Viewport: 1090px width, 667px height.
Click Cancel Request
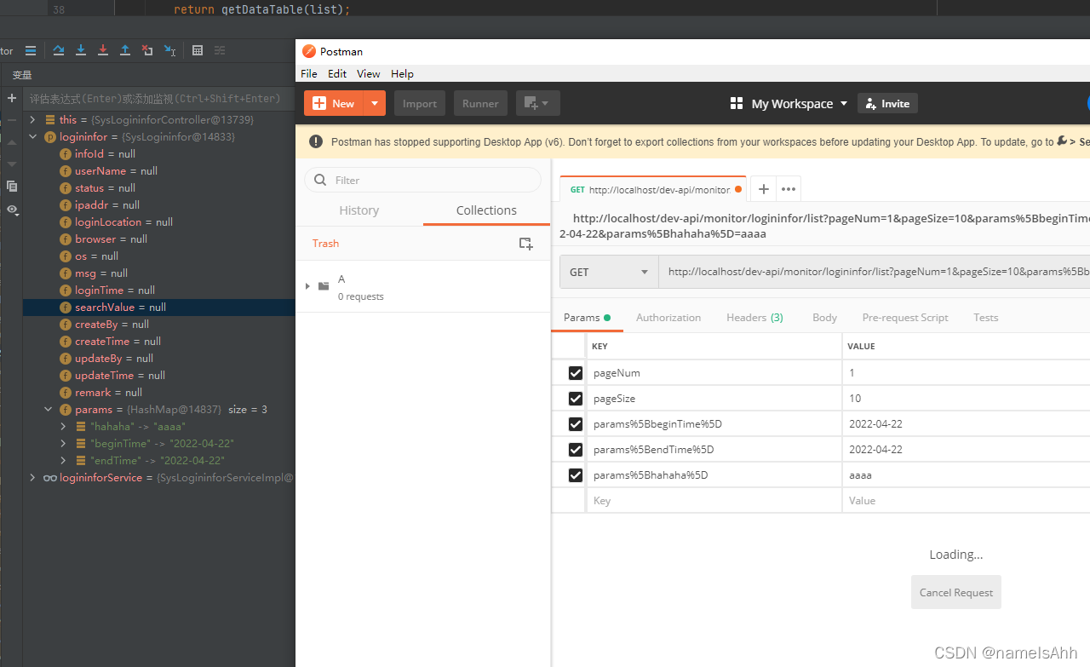956,592
